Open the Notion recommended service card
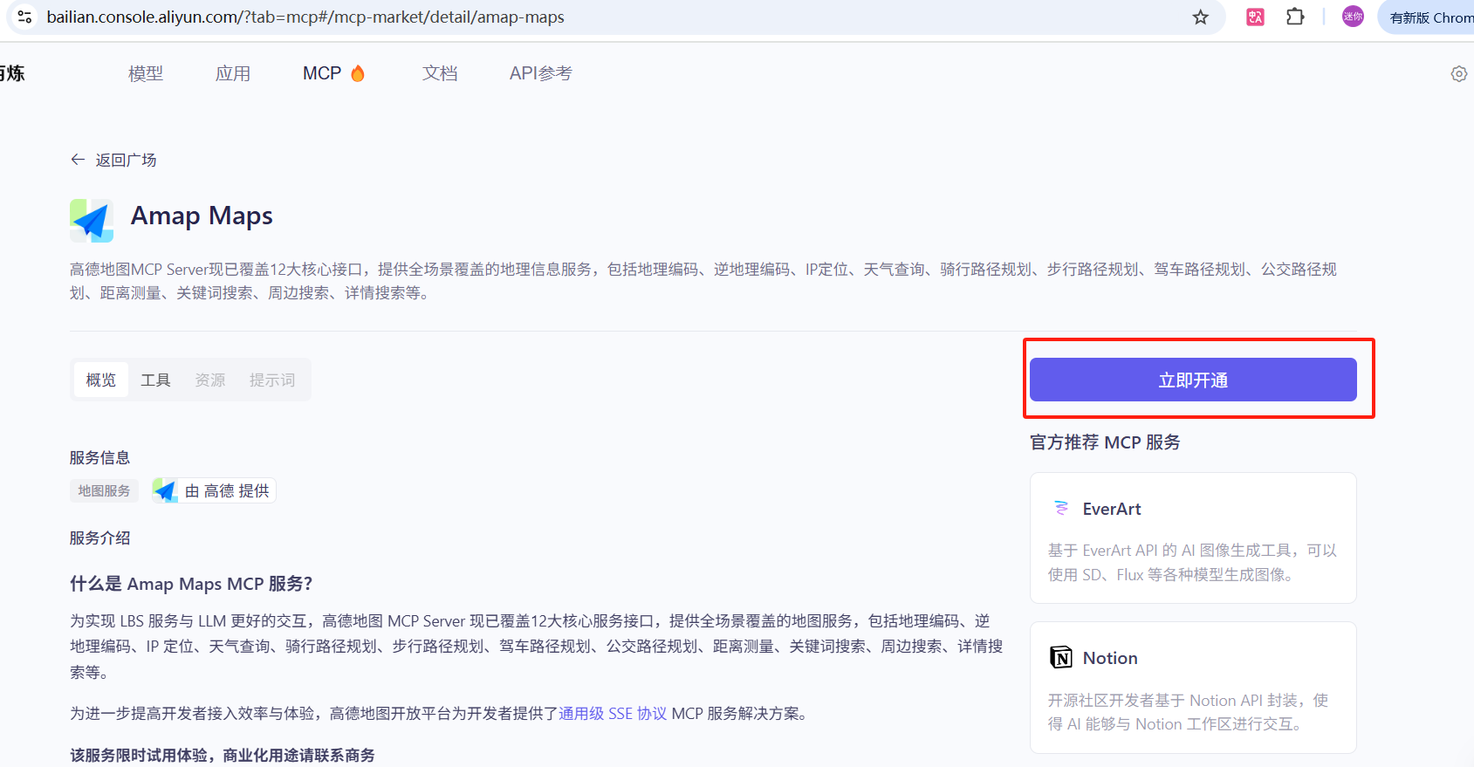This screenshot has height=767, width=1474. 1193,688
